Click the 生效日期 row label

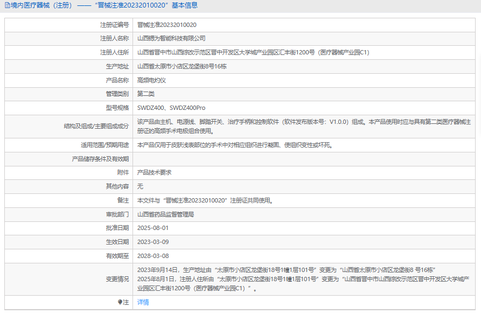[x=117, y=242]
